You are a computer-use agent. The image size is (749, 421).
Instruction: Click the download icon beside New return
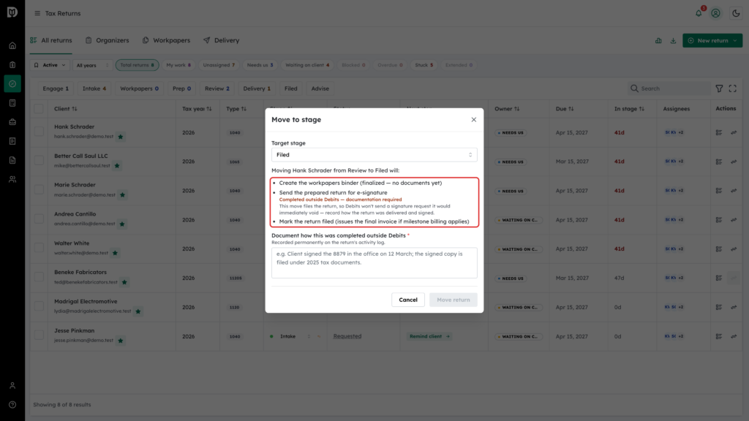click(x=673, y=41)
